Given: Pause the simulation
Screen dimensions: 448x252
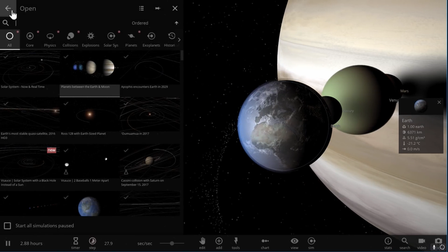Looking at the screenshot, I should pyautogui.click(x=8, y=243).
